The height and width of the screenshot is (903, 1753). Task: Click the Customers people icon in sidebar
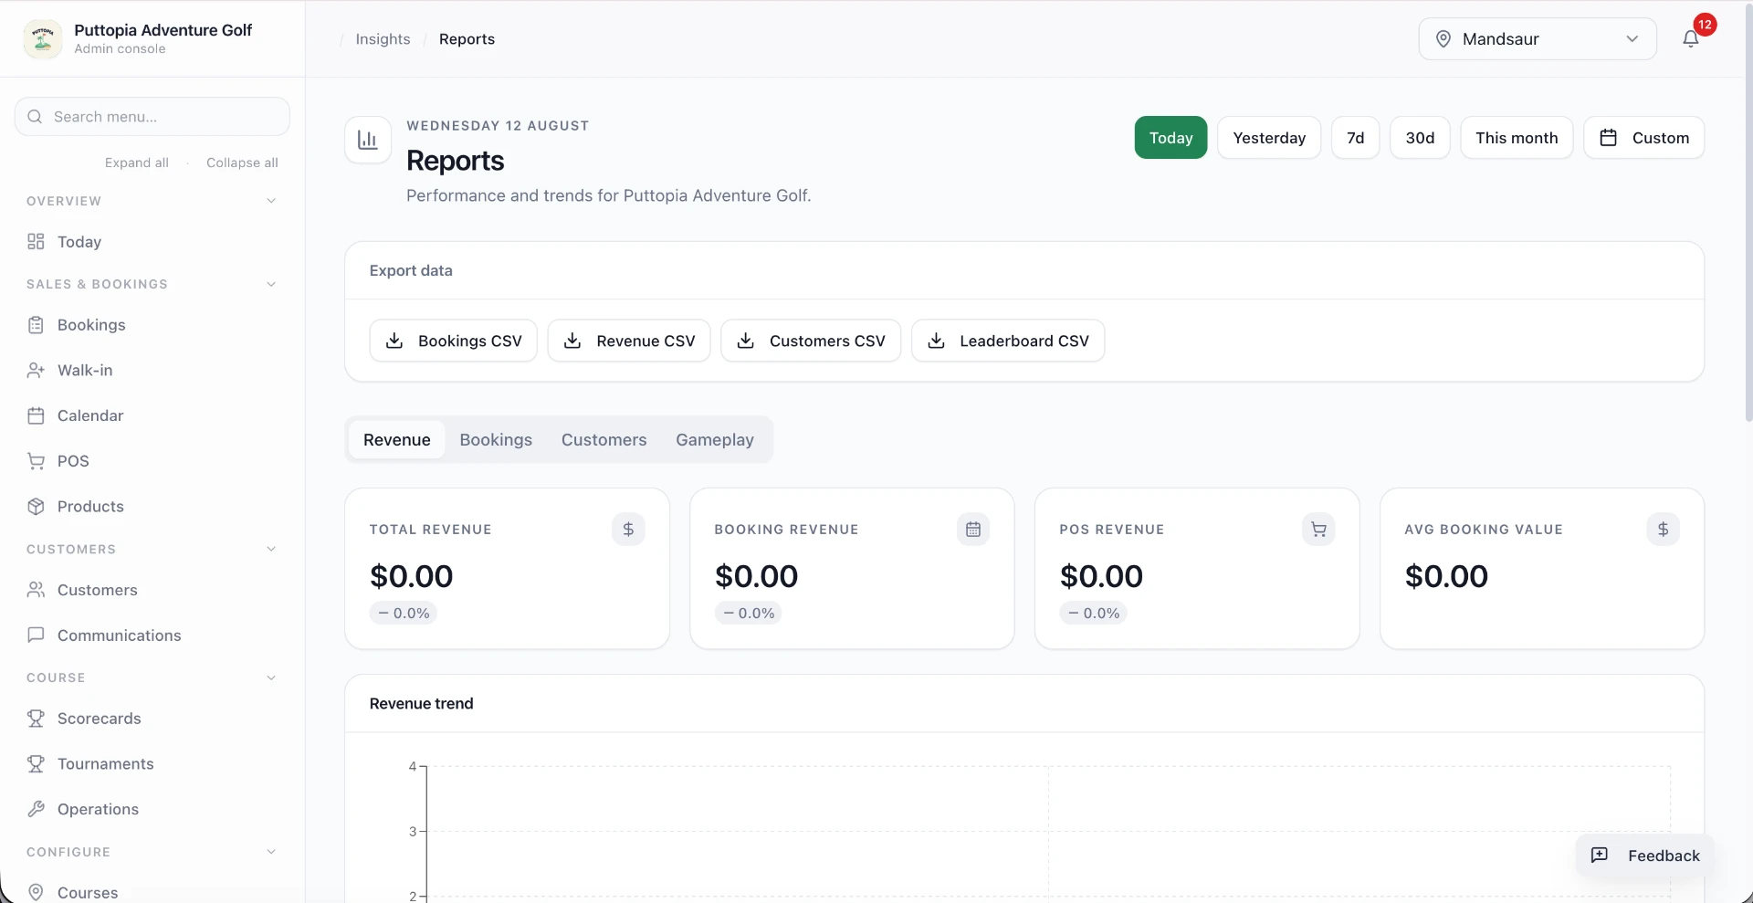click(x=36, y=590)
